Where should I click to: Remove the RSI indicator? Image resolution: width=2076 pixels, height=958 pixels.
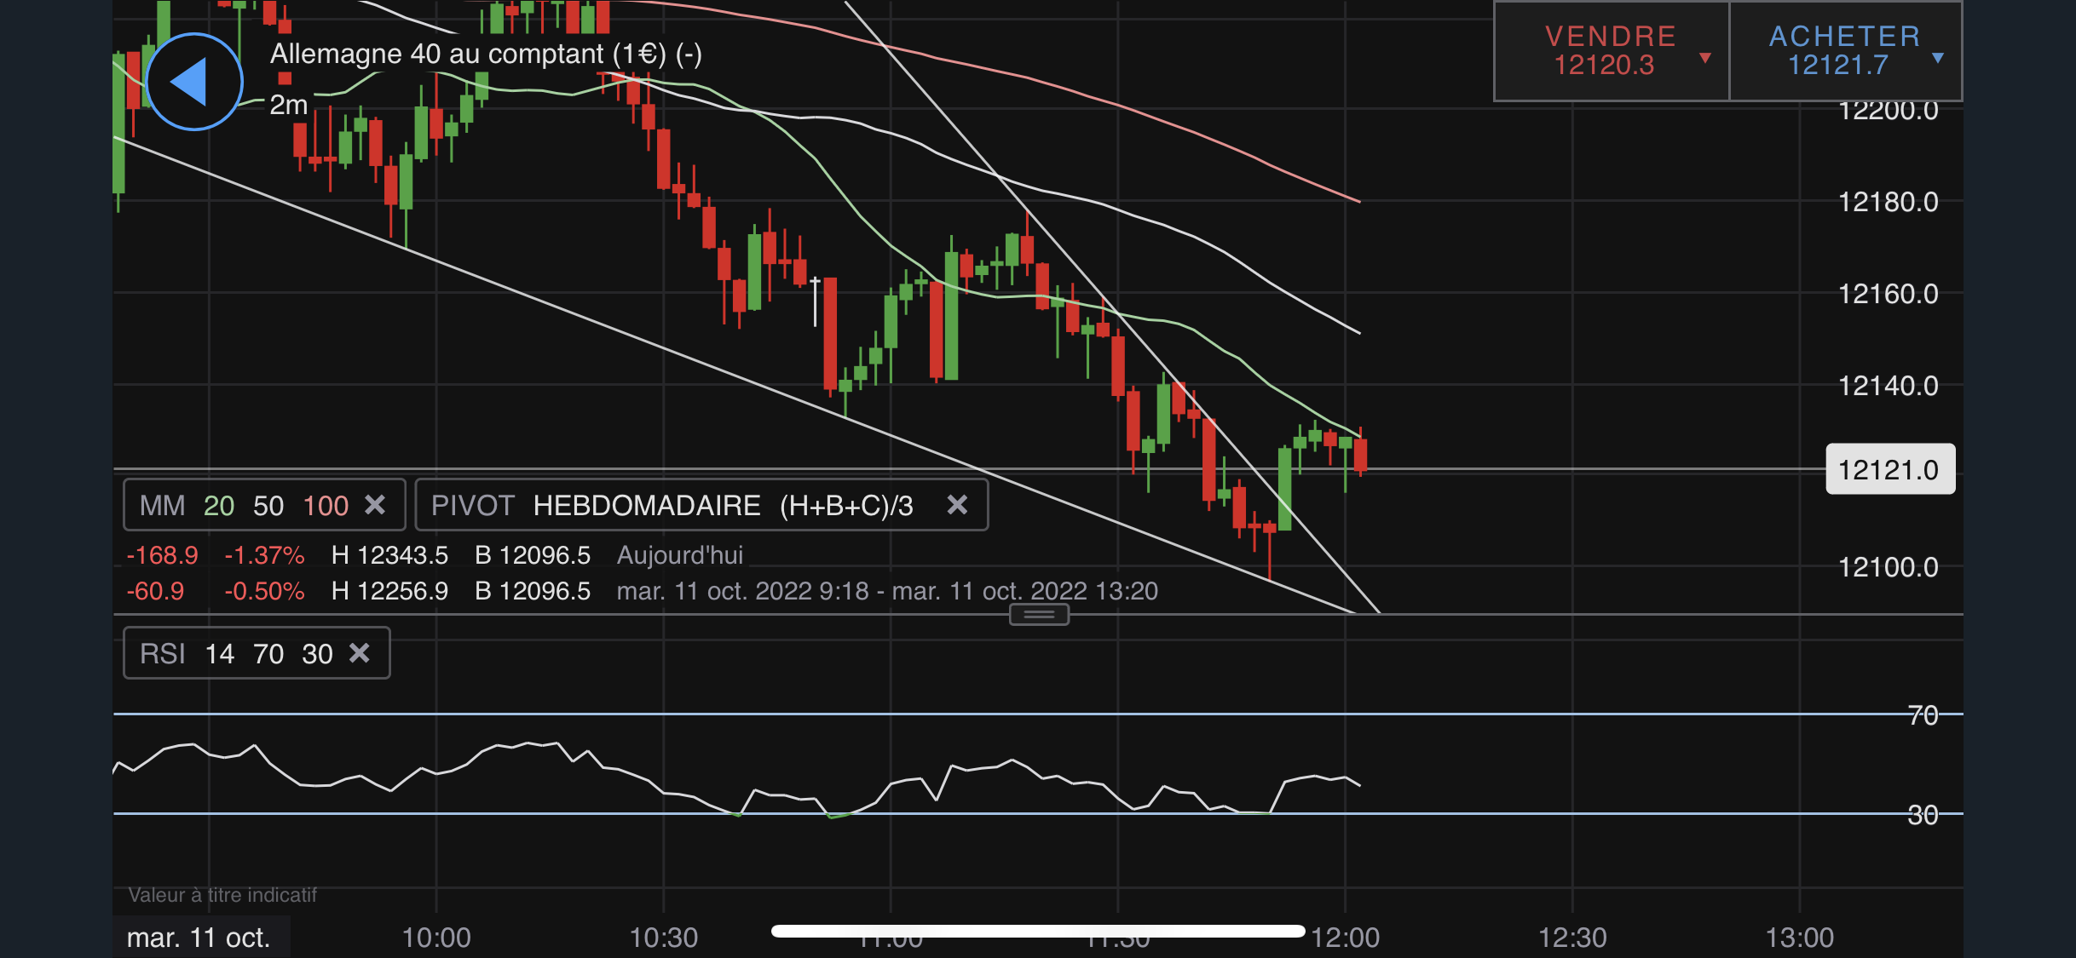360,653
